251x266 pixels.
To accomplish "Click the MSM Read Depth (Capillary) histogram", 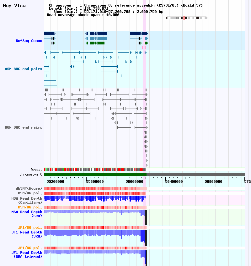I will click(x=95, y=199).
